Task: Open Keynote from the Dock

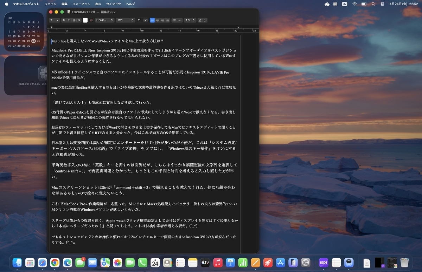Action: click(x=230, y=263)
